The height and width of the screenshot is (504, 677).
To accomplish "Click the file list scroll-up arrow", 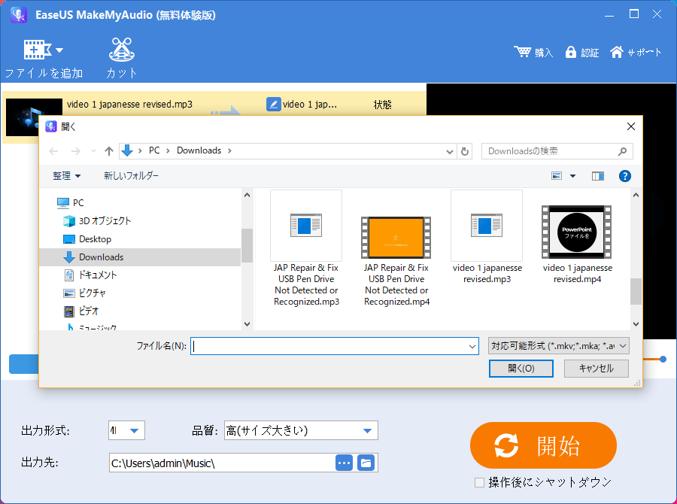I will 636,196.
